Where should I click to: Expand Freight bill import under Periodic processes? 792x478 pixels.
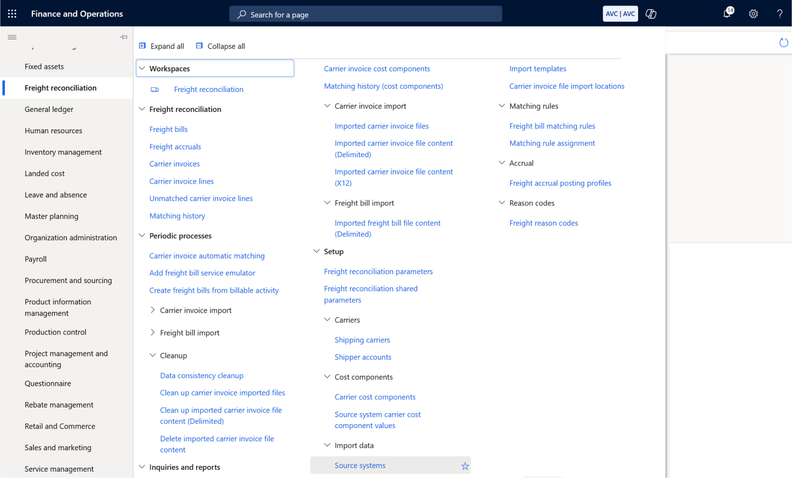coord(152,333)
